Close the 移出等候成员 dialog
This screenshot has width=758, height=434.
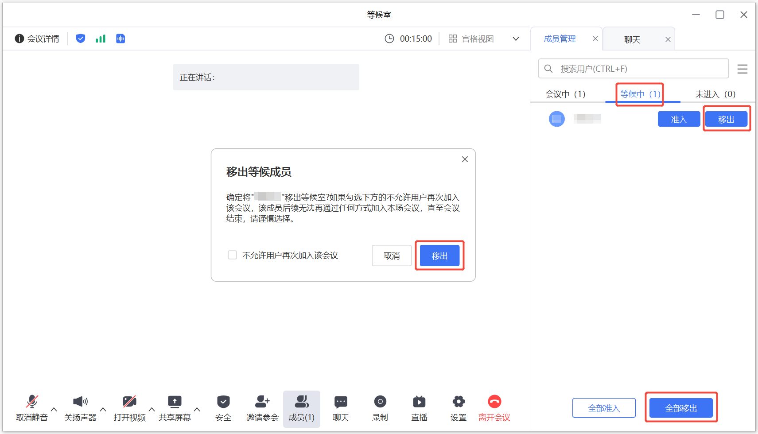point(465,159)
